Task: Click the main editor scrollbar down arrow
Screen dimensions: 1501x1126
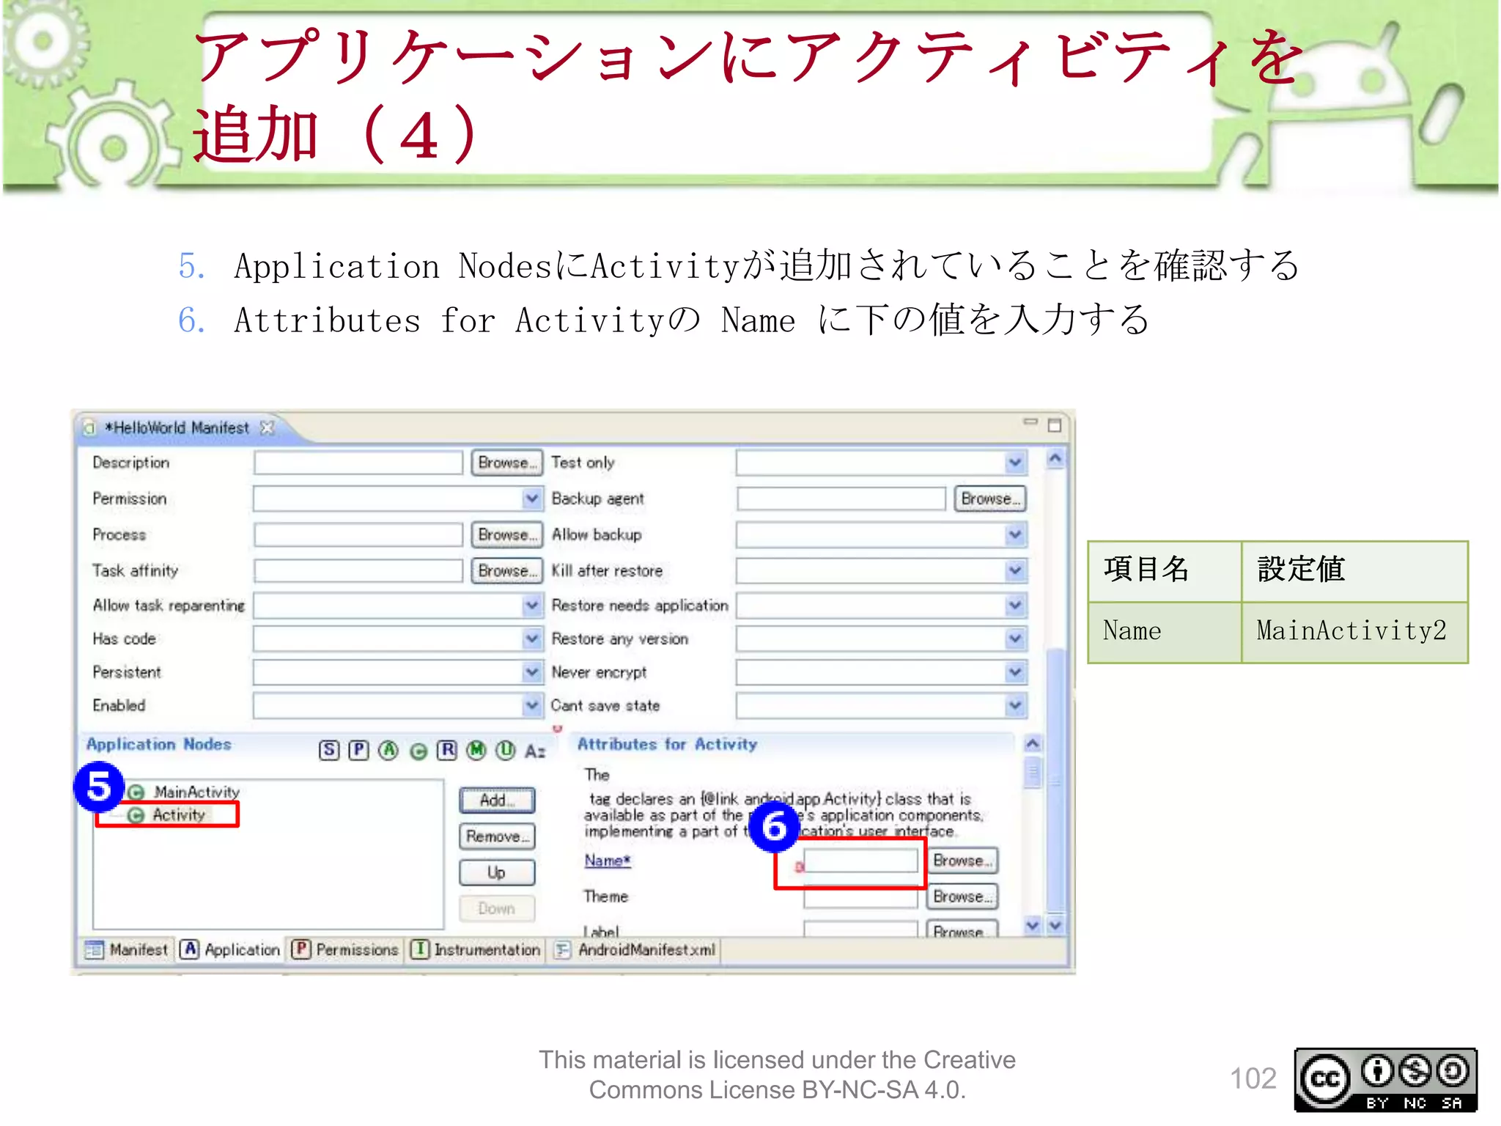Action: [1055, 925]
